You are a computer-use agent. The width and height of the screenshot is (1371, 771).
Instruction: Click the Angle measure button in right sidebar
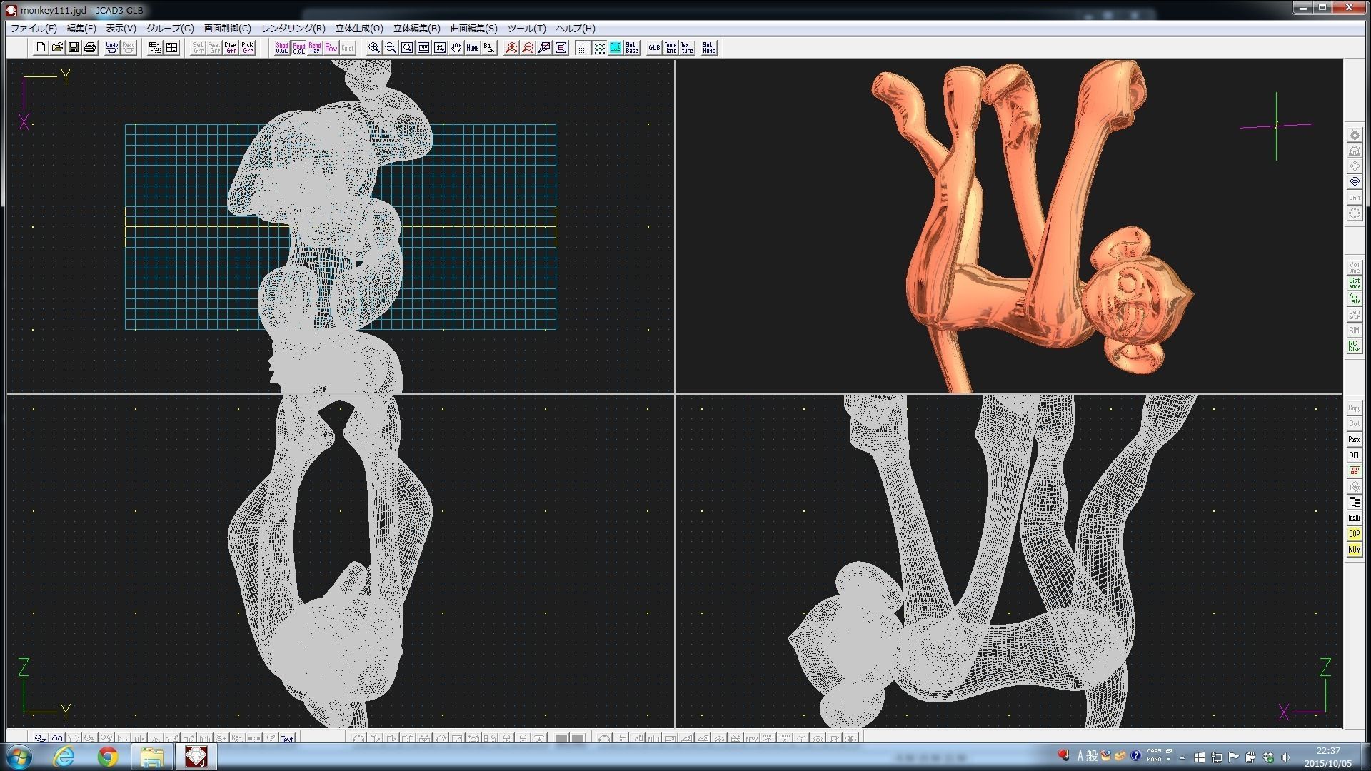(1355, 299)
